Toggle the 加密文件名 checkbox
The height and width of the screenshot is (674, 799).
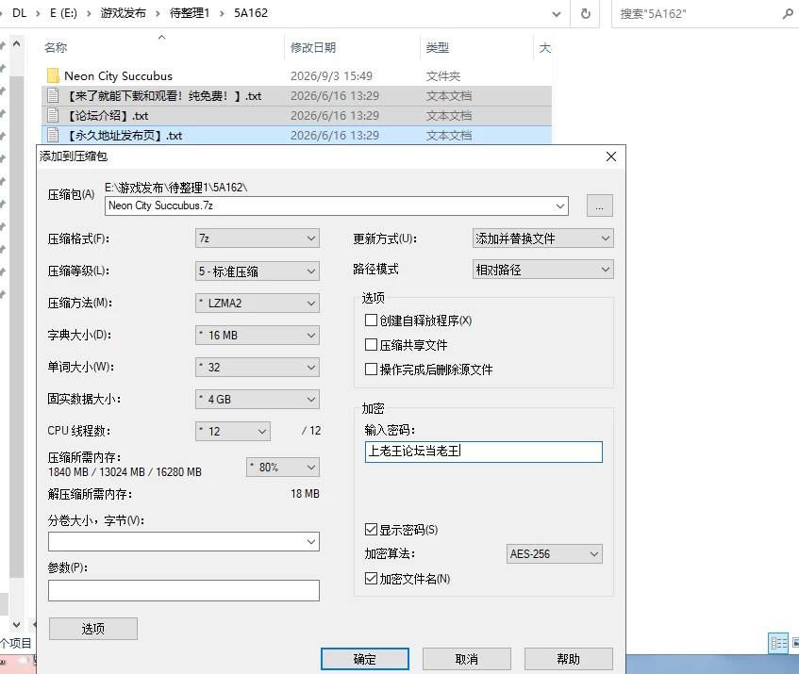[x=371, y=578]
